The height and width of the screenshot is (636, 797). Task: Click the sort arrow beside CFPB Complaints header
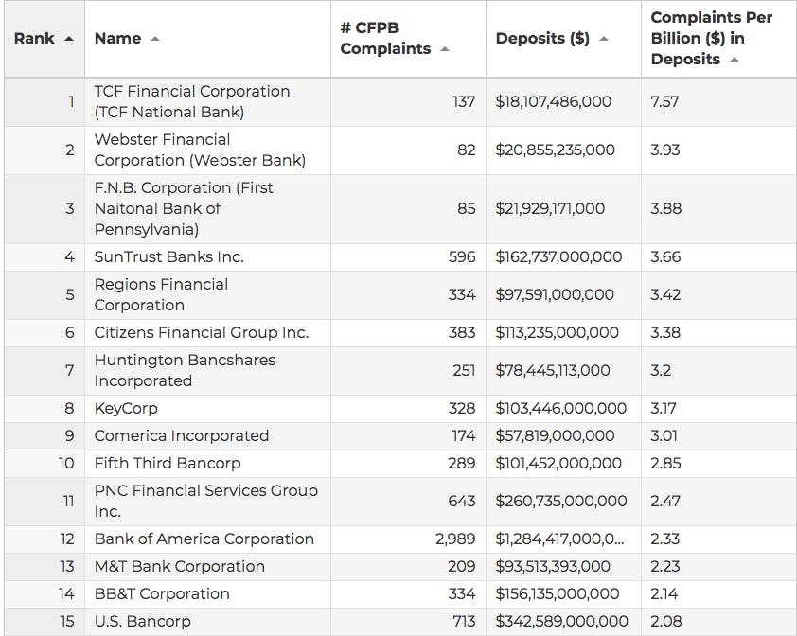coord(445,49)
